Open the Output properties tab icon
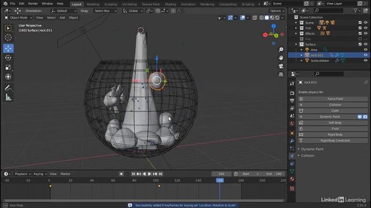Viewport: 371px width, 208px height. click(x=292, y=101)
